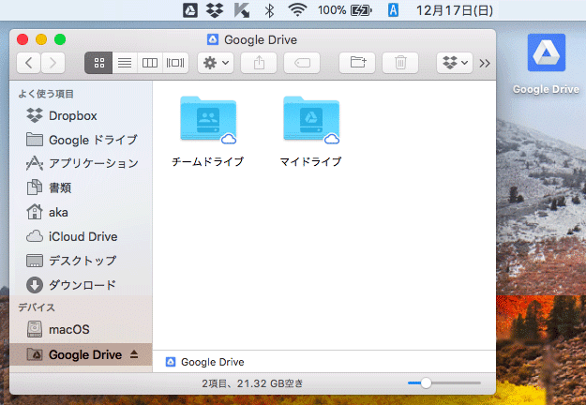Create a new folder from toolbar
Image resolution: width=586 pixels, height=405 pixels.
357,63
